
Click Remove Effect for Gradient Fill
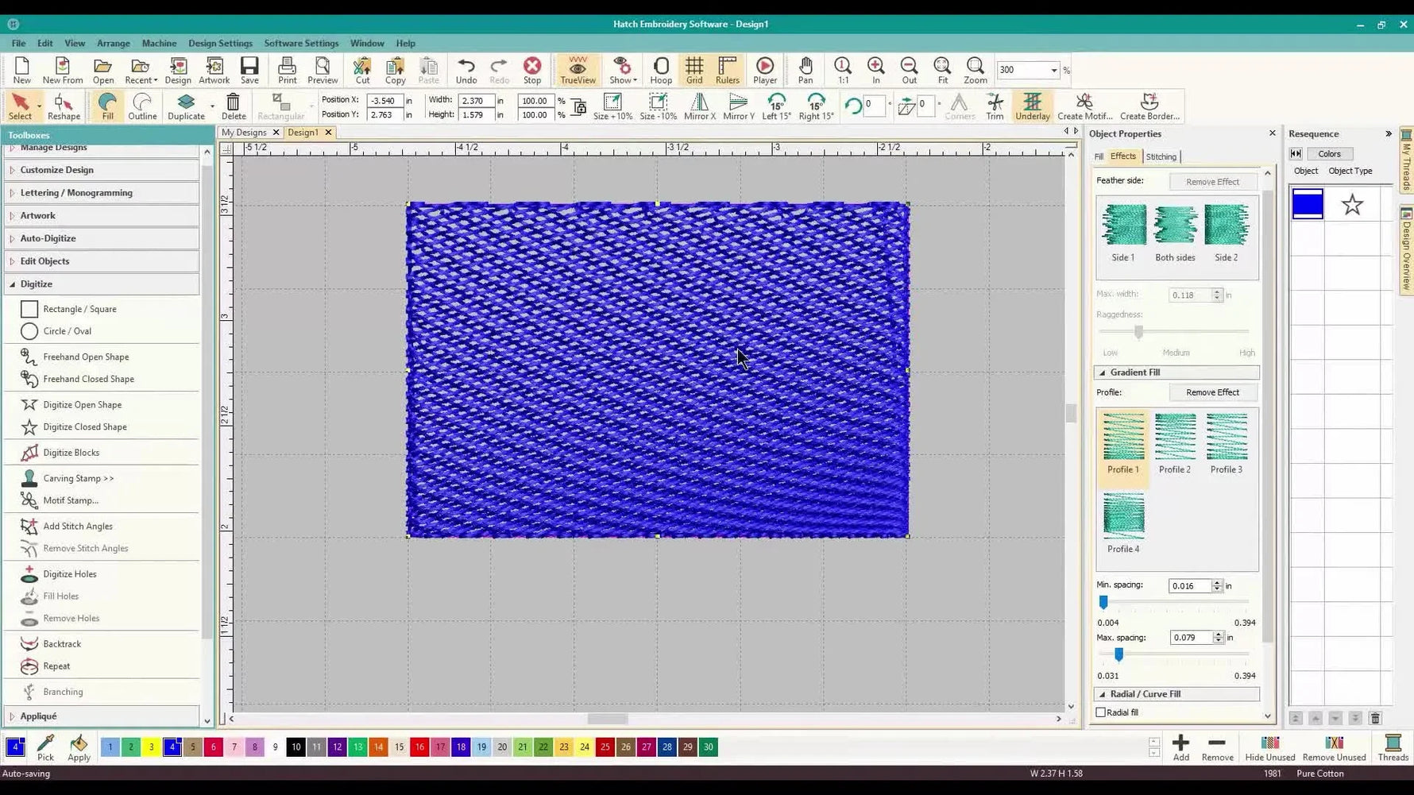coord(1212,392)
